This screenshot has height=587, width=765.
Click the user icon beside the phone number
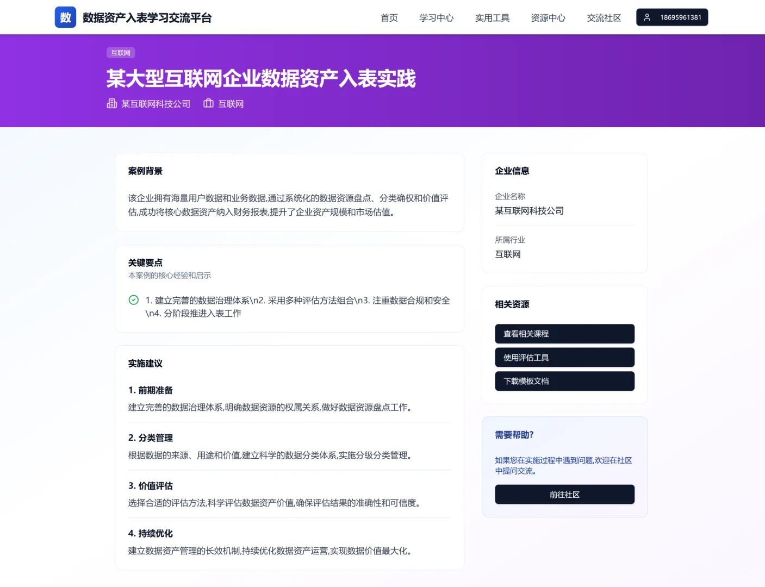point(646,17)
